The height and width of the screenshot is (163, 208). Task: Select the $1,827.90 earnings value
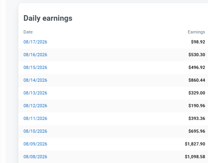click(x=195, y=144)
